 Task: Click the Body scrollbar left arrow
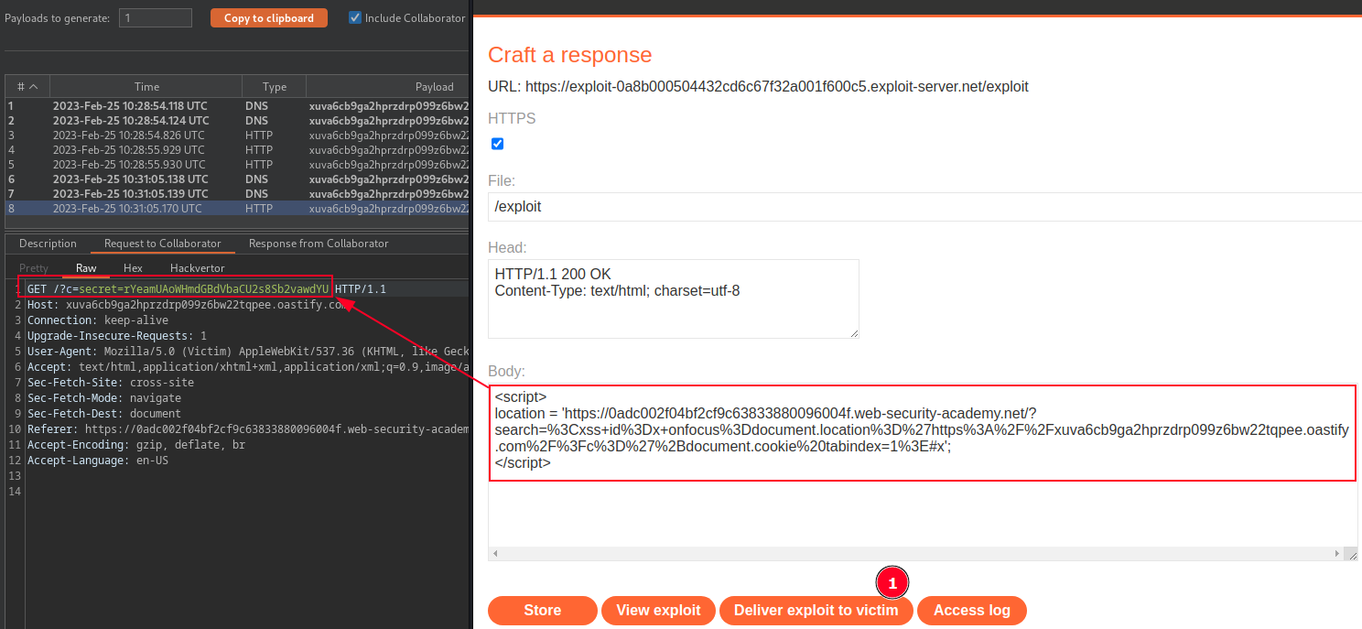(495, 554)
